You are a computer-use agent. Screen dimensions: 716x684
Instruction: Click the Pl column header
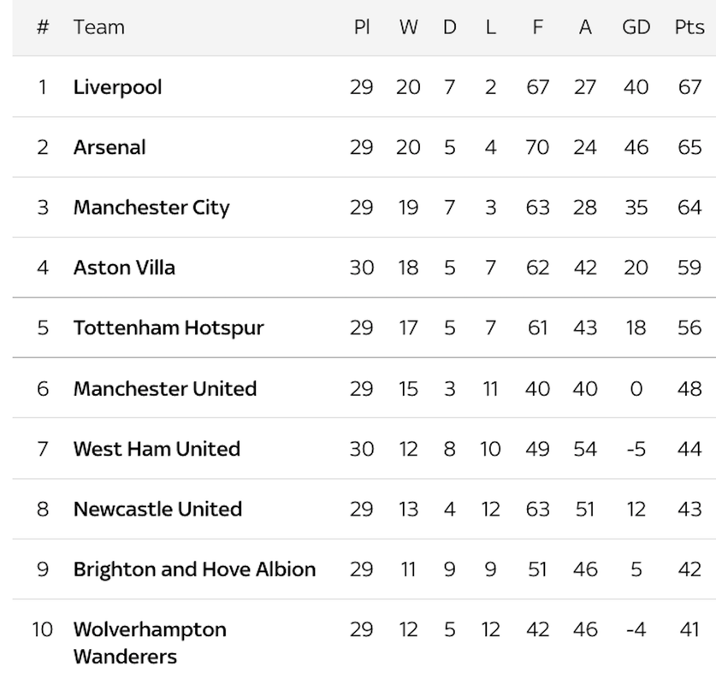click(362, 27)
